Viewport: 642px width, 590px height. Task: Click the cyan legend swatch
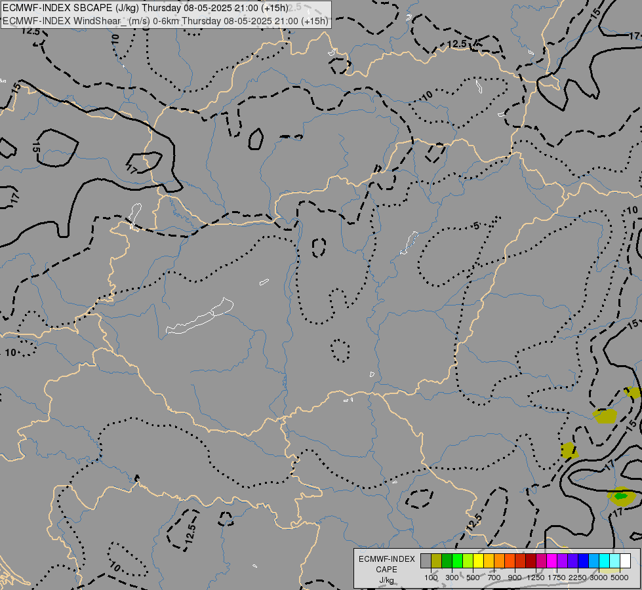click(604, 560)
